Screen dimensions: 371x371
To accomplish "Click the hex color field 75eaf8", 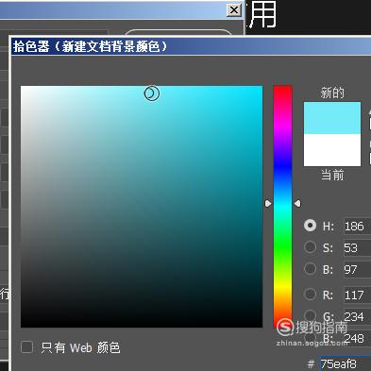I will tap(345, 363).
